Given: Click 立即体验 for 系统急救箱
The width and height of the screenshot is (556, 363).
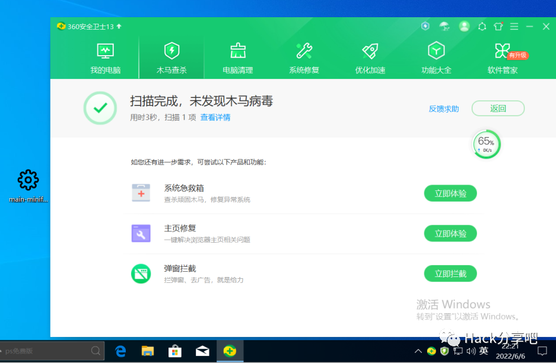Looking at the screenshot, I should click(450, 193).
